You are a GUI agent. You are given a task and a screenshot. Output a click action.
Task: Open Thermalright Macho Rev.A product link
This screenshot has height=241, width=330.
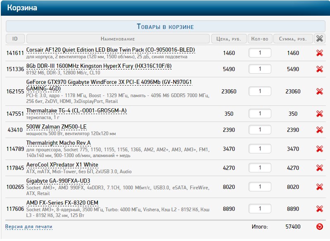[x=58, y=143]
